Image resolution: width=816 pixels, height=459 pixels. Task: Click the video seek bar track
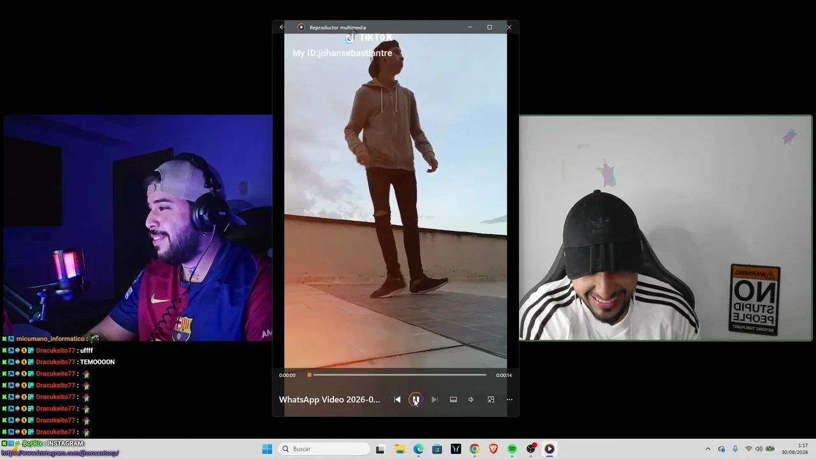pos(397,375)
